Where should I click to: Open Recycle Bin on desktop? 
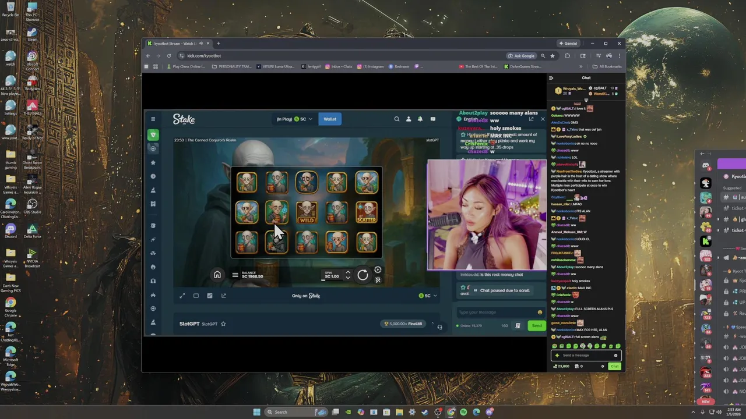(10, 10)
